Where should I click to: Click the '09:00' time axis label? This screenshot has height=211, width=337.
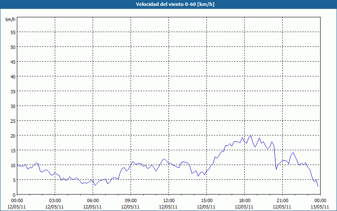pyautogui.click(x=131, y=201)
